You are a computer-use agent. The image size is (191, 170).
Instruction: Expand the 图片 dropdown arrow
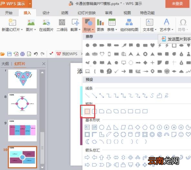click(x=35, y=30)
